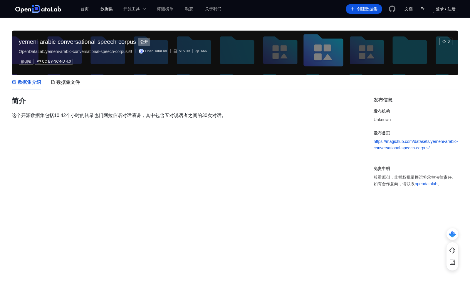This screenshot has height=294, width=470.
Task: Click the eye views icon beside 666
Action: point(197,51)
